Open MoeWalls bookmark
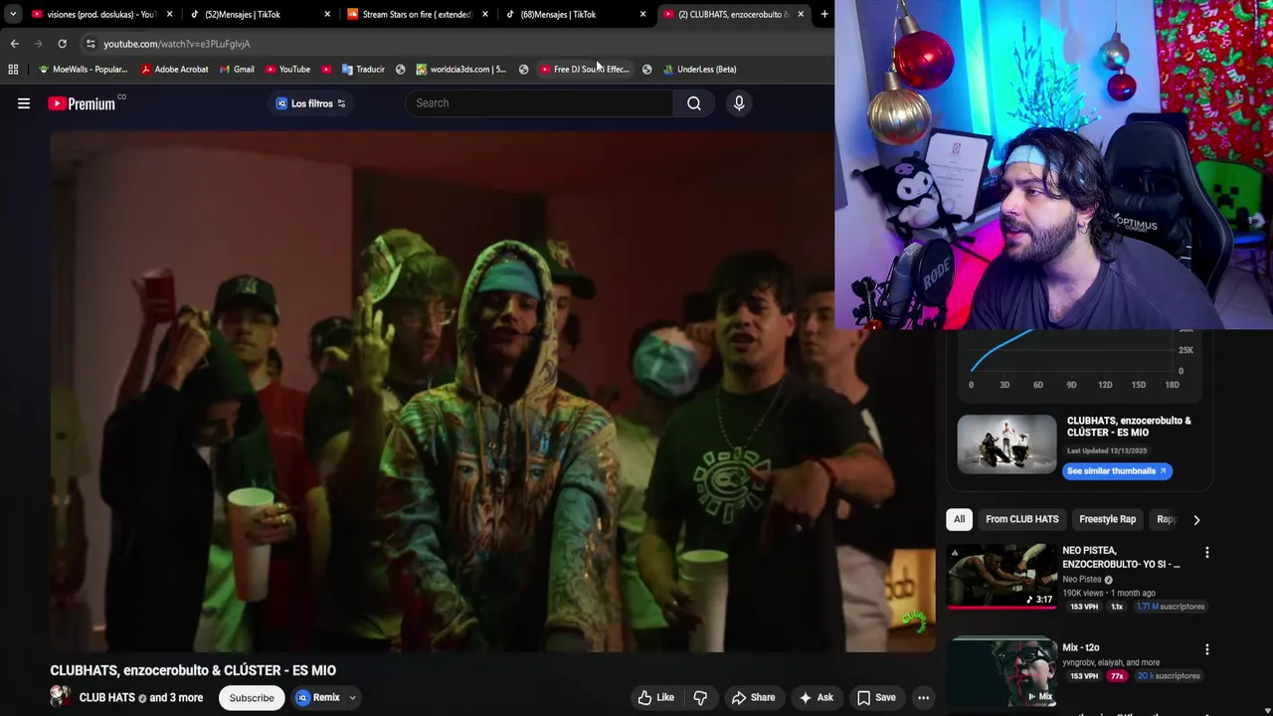 click(83, 70)
